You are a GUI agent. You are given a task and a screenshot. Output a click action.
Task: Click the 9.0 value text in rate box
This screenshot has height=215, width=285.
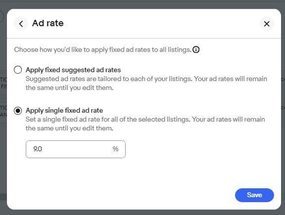click(38, 149)
